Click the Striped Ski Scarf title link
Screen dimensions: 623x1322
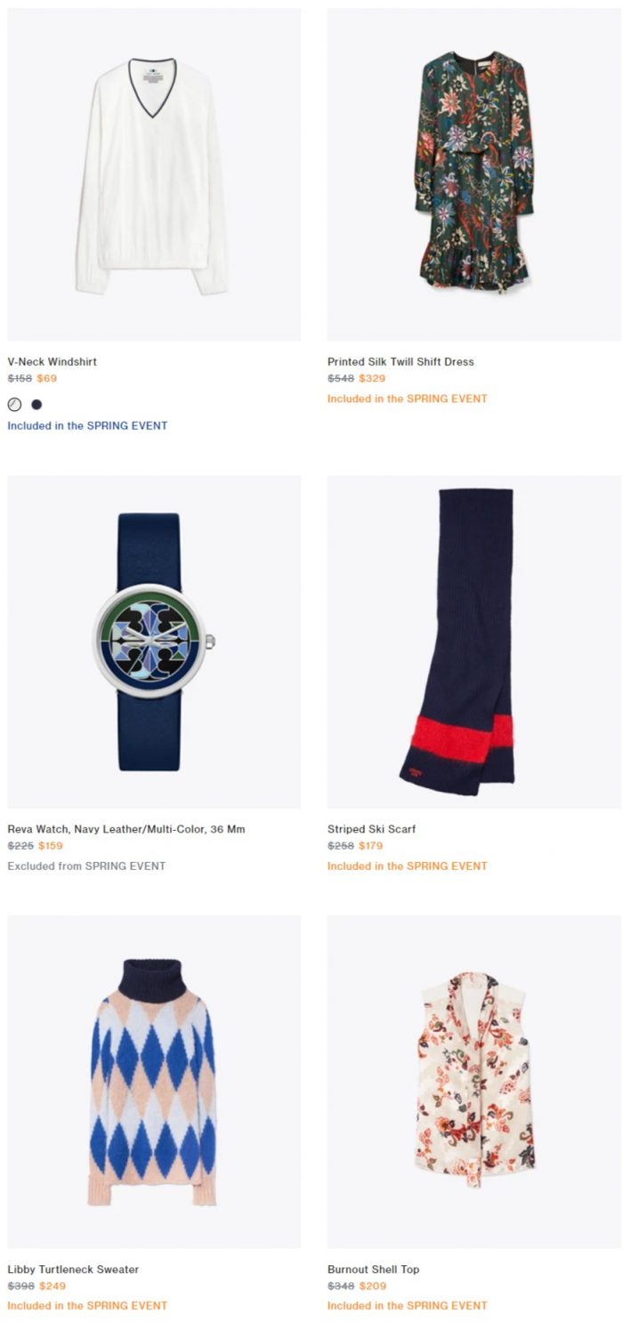pos(371,829)
